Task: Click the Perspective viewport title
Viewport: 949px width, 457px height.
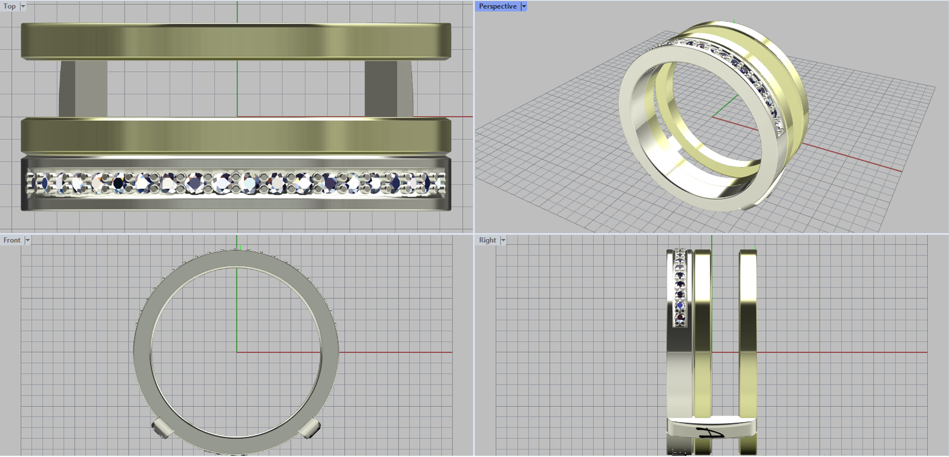Action: click(x=497, y=7)
